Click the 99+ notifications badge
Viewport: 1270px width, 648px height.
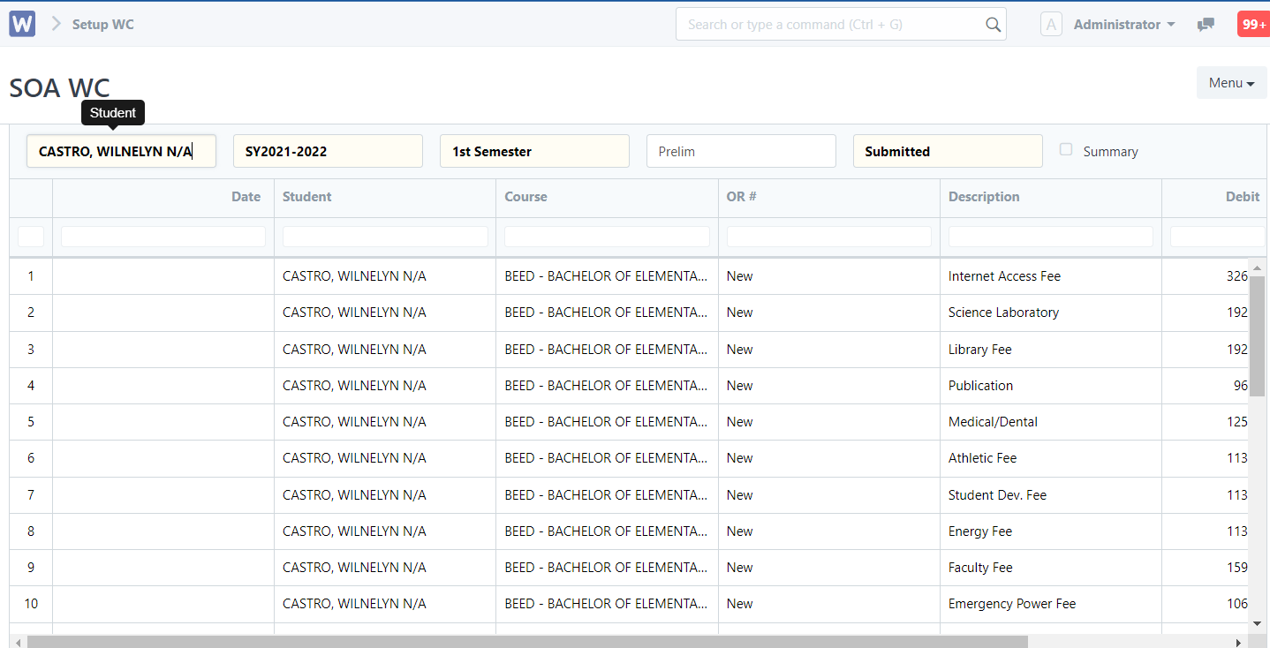pos(1252,24)
